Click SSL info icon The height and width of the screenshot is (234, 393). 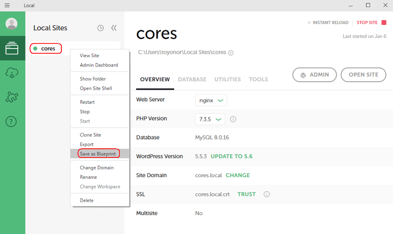[x=267, y=194]
